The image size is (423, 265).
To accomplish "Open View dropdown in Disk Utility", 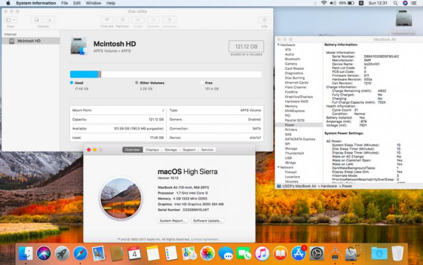I will click(11, 20).
